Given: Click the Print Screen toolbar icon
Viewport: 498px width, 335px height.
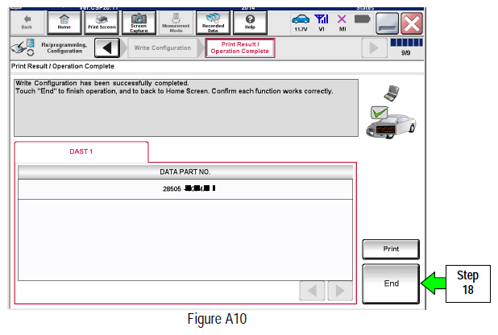Looking at the screenshot, I should 102,23.
